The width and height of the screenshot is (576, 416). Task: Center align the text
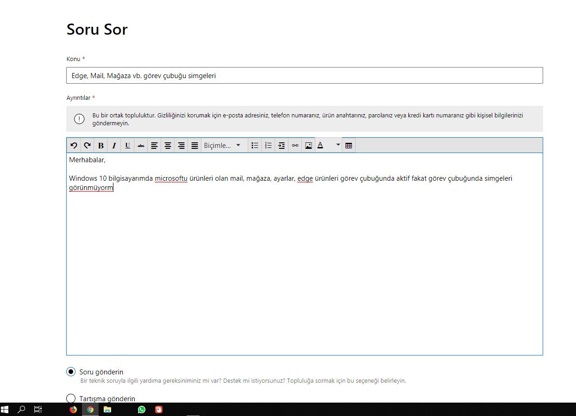click(168, 146)
